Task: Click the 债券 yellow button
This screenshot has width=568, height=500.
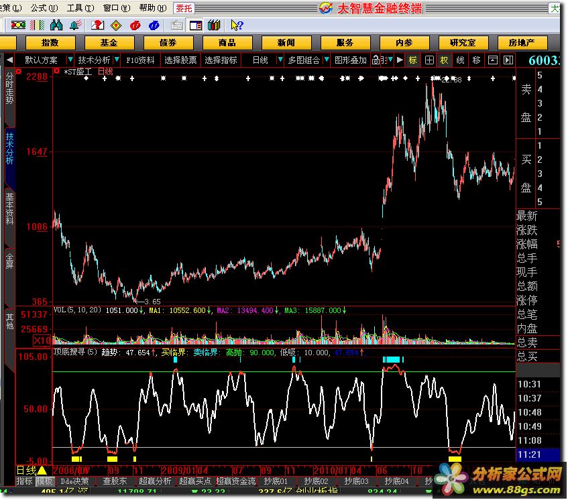Action: [x=168, y=43]
